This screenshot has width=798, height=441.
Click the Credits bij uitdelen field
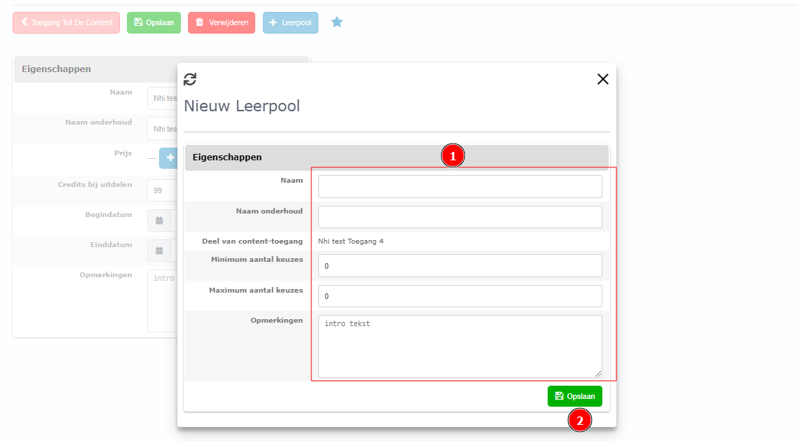click(x=162, y=190)
